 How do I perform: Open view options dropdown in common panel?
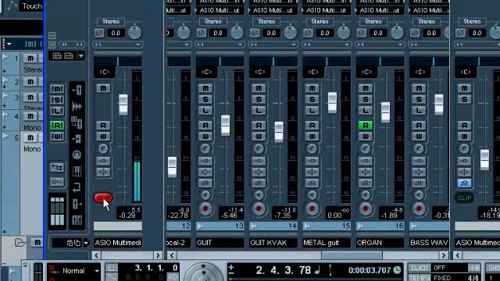click(x=81, y=56)
